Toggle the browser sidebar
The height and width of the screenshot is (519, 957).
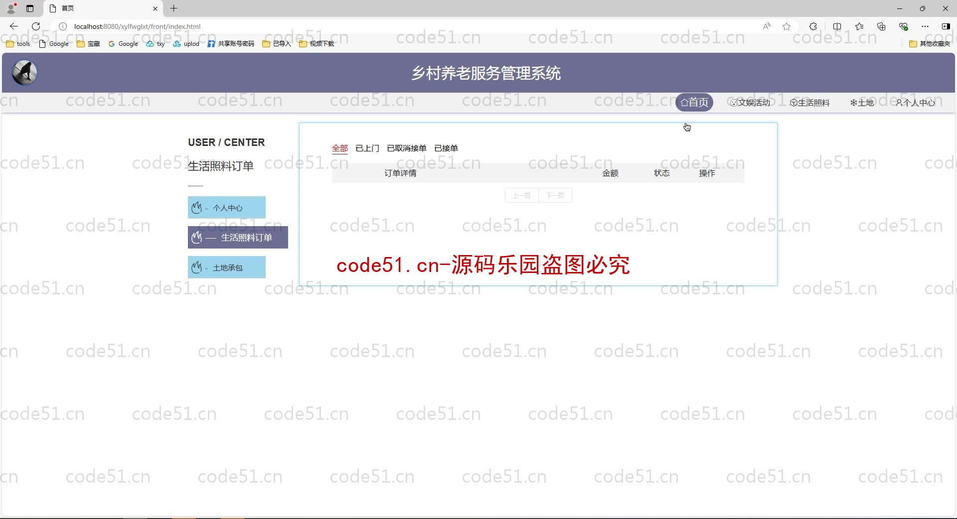click(x=946, y=26)
